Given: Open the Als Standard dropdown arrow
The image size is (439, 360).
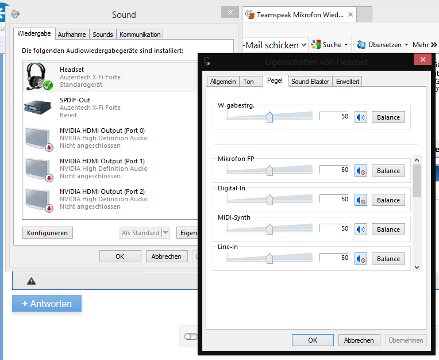Looking at the screenshot, I should [166, 232].
